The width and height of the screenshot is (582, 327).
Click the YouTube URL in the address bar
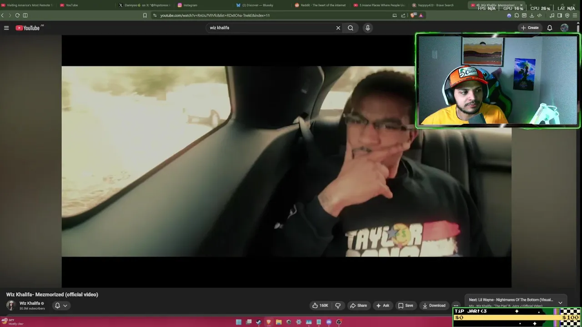215,15
